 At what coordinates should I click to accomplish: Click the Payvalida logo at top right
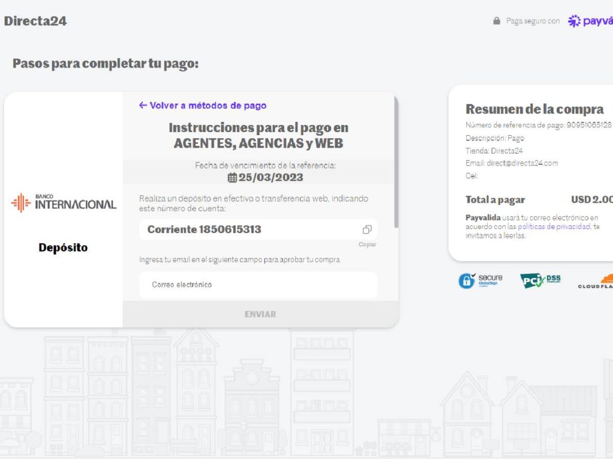click(x=590, y=21)
